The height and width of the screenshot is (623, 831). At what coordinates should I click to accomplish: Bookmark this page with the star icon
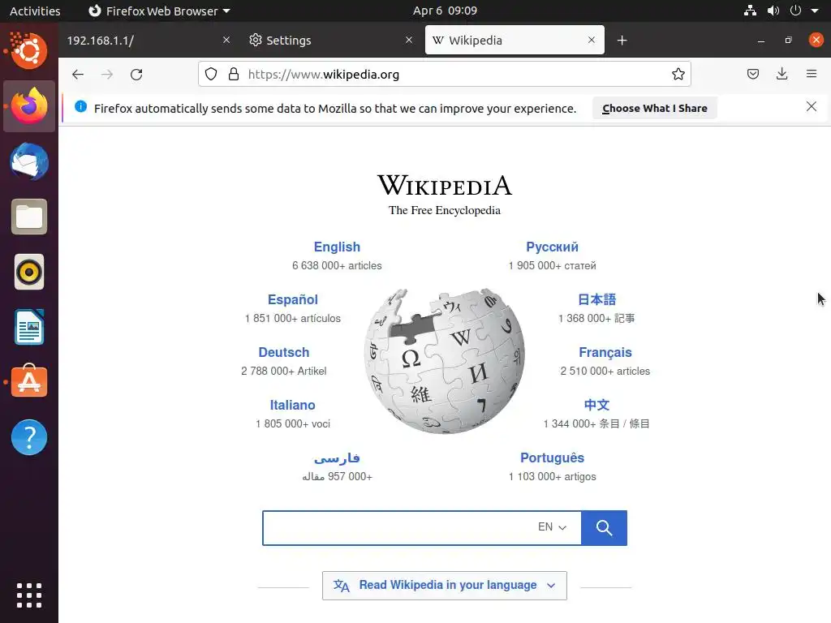coord(678,74)
